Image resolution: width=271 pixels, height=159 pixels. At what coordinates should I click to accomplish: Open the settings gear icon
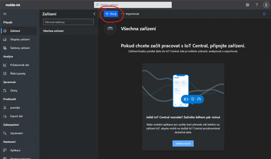click(247, 5)
